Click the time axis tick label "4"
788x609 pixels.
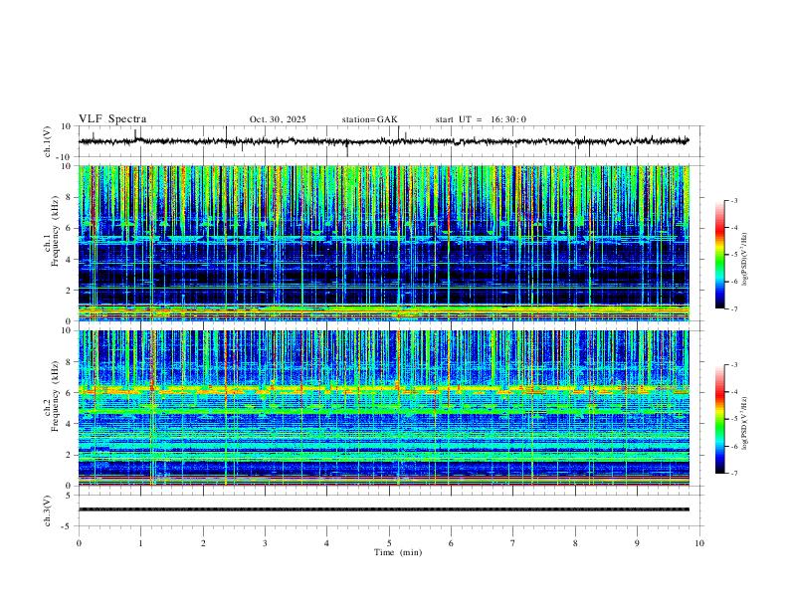coord(326,543)
